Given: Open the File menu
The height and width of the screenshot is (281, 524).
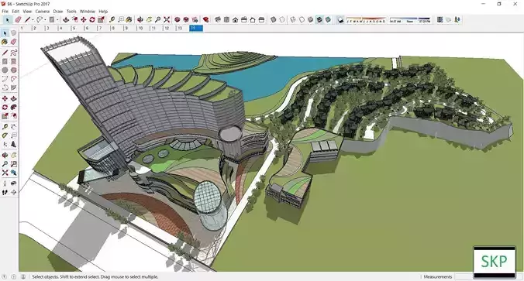Looking at the screenshot, I should [5, 11].
